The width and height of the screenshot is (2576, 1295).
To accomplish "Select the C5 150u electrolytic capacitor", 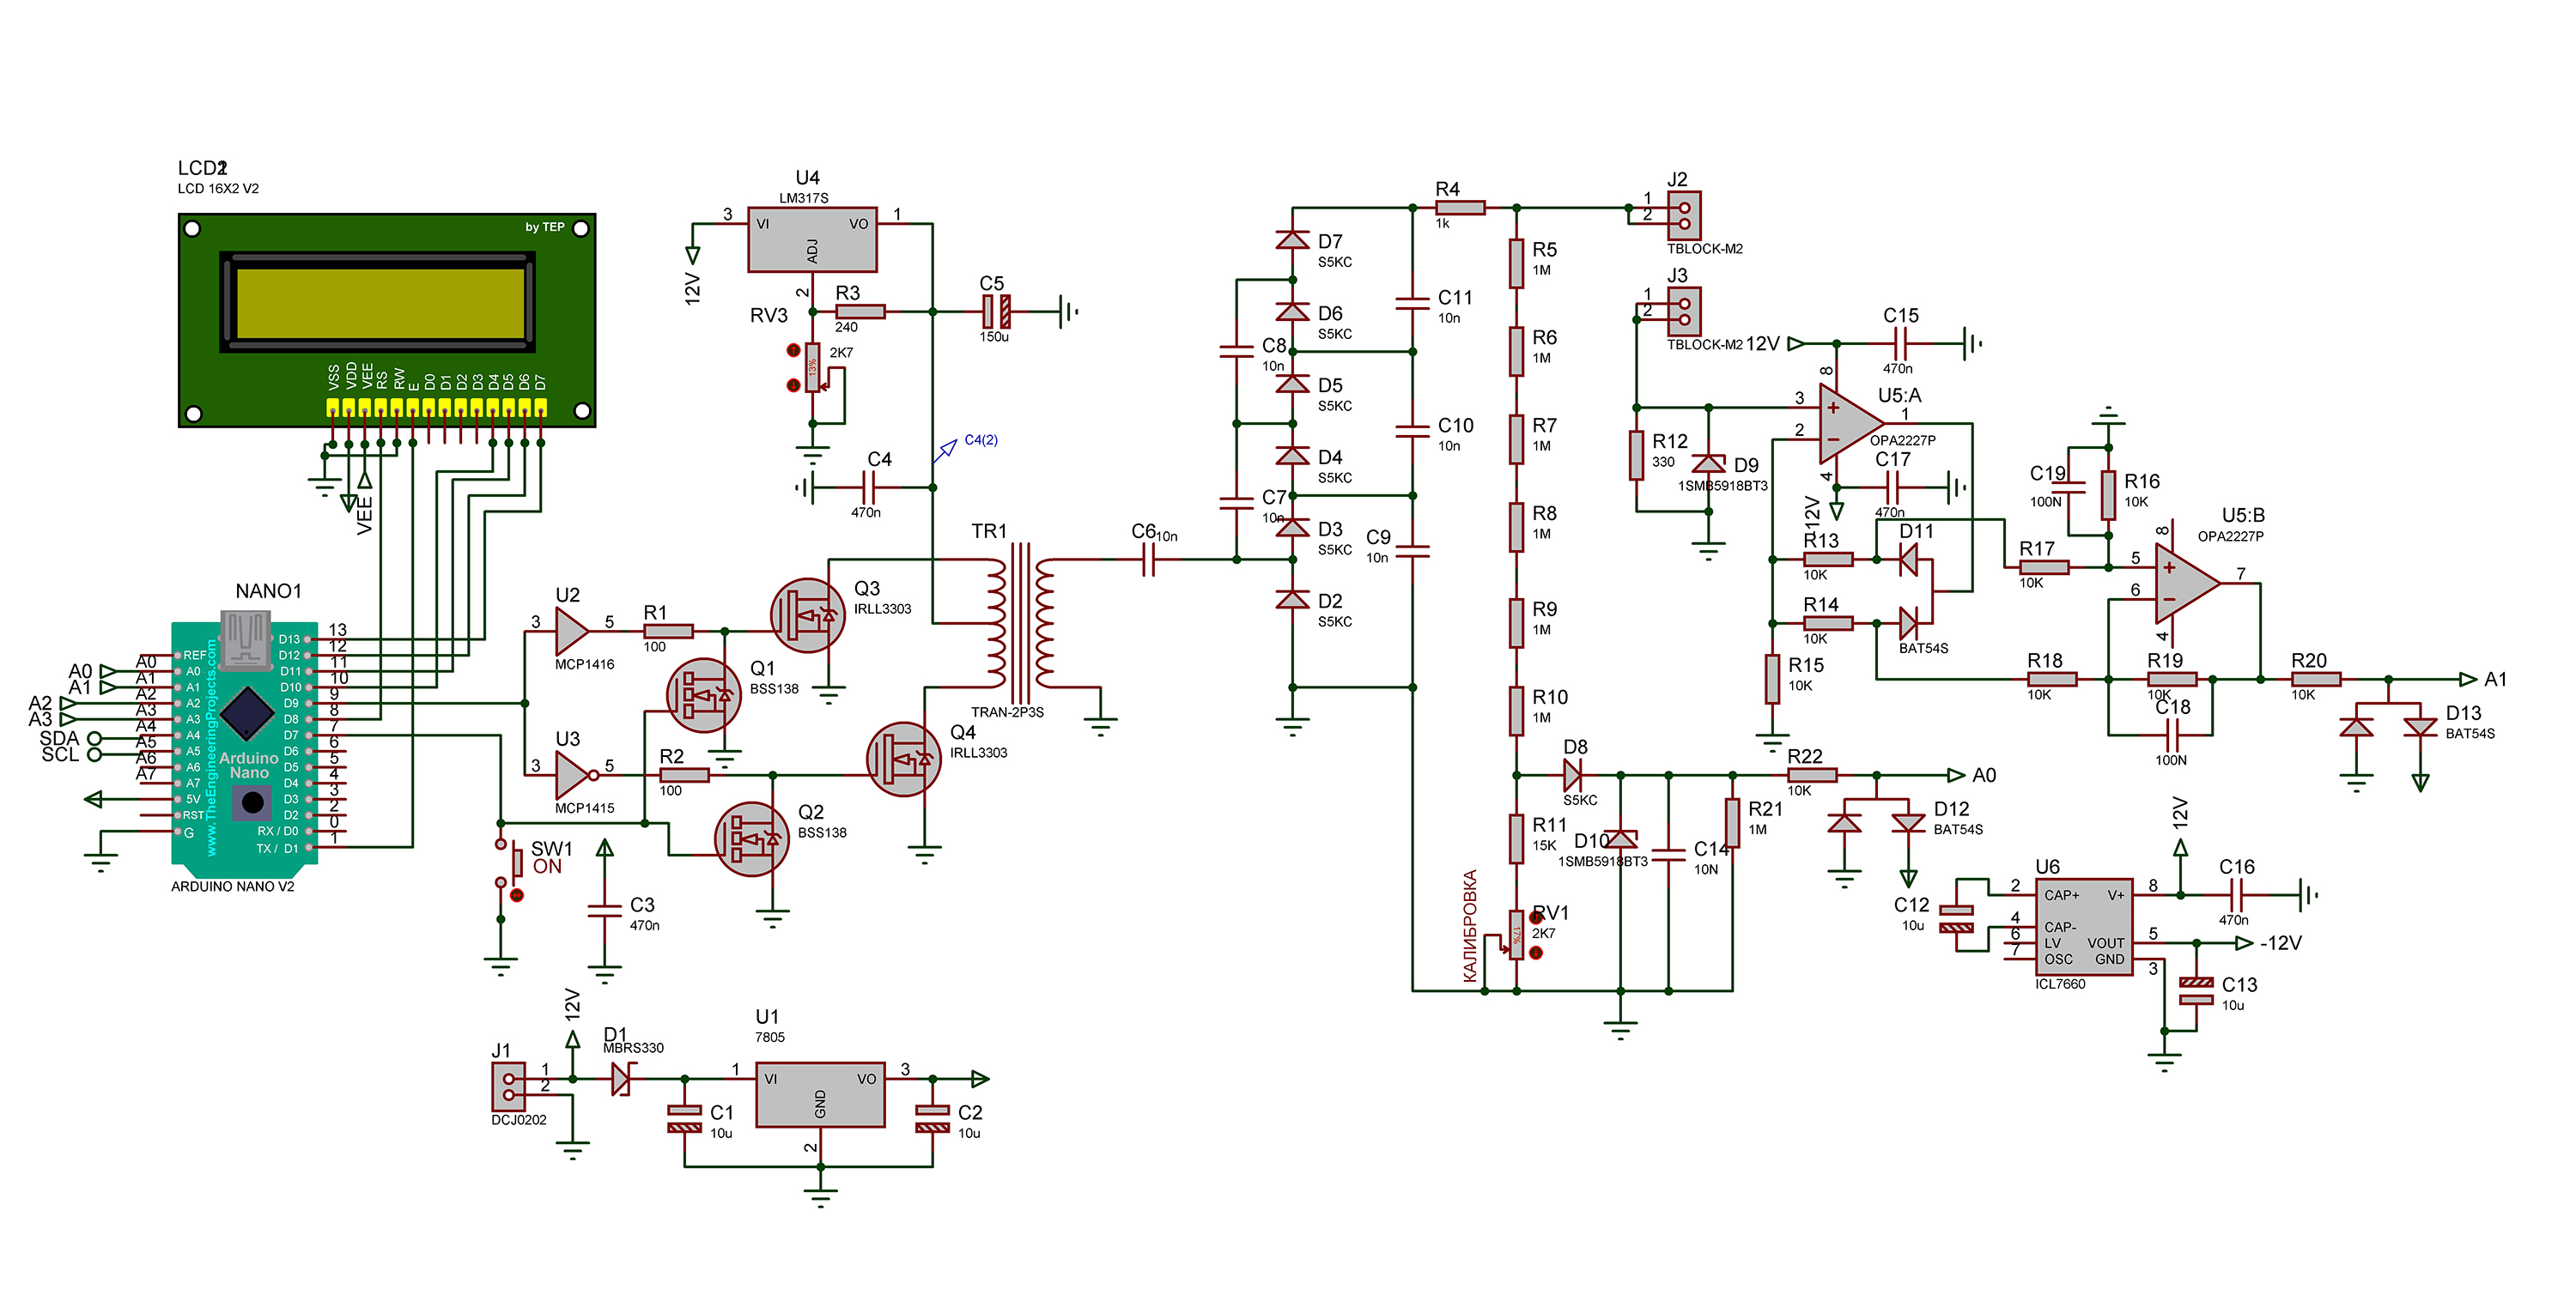I will pos(996,312).
